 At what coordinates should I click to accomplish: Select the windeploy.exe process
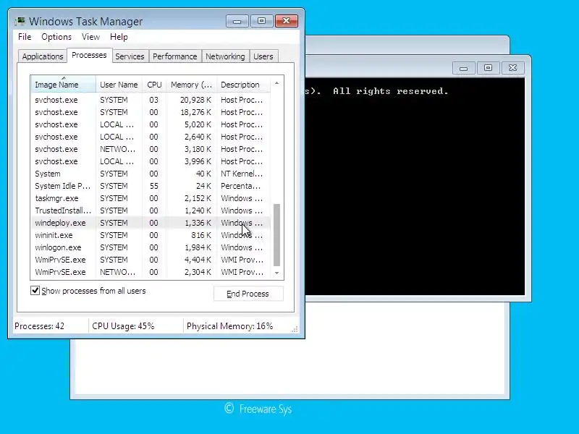point(151,223)
